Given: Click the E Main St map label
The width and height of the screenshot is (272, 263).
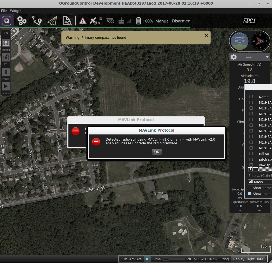Looking at the screenshot, I should click(95, 189).
